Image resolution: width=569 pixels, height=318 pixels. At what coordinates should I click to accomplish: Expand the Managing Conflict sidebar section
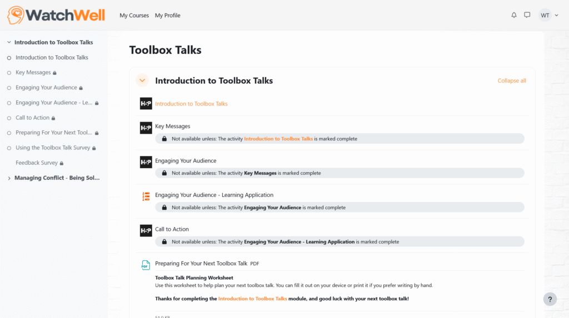9,178
